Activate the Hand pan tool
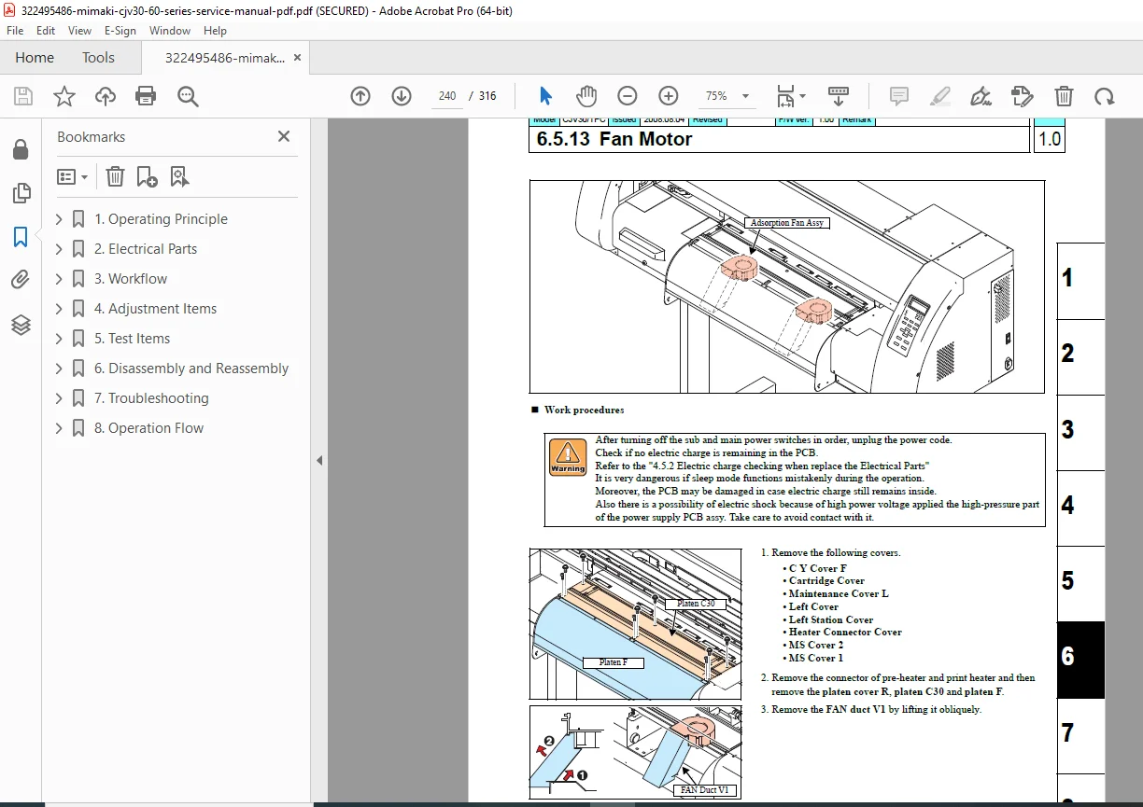Screen dimensions: 1143x807 [x=586, y=96]
